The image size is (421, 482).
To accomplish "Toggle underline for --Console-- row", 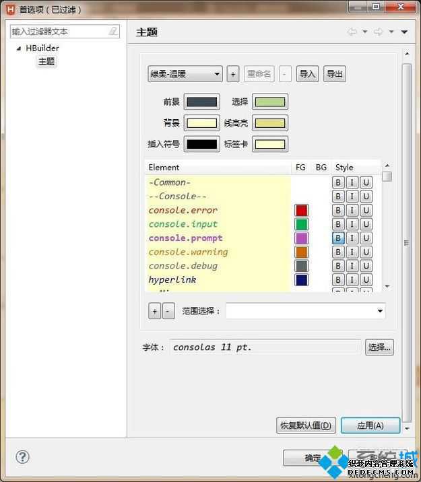I will click(x=366, y=196).
